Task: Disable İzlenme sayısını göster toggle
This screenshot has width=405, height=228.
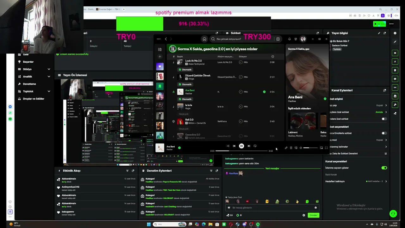Action: click(x=384, y=168)
